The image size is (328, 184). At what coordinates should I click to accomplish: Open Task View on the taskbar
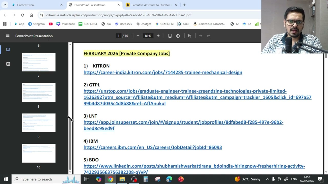tap(86, 179)
